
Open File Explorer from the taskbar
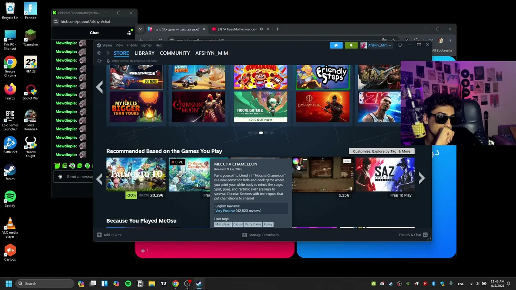[152, 284]
